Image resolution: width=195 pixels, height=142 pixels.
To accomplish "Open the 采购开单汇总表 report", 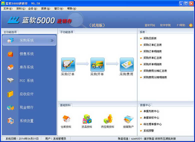I will point(152,58).
